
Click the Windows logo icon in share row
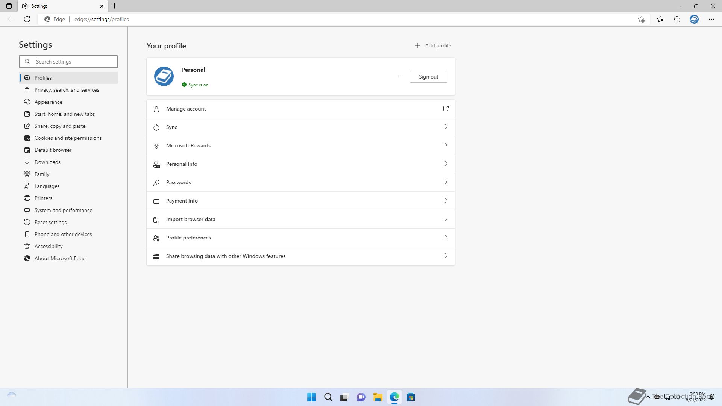[x=156, y=256]
